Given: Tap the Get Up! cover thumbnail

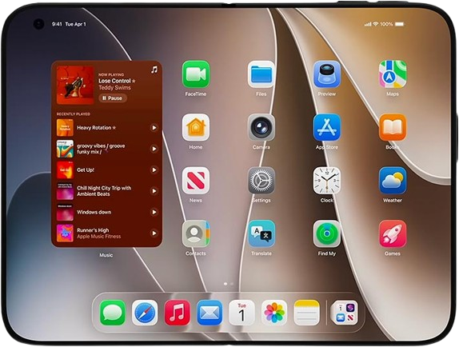Looking at the screenshot, I should [65, 170].
